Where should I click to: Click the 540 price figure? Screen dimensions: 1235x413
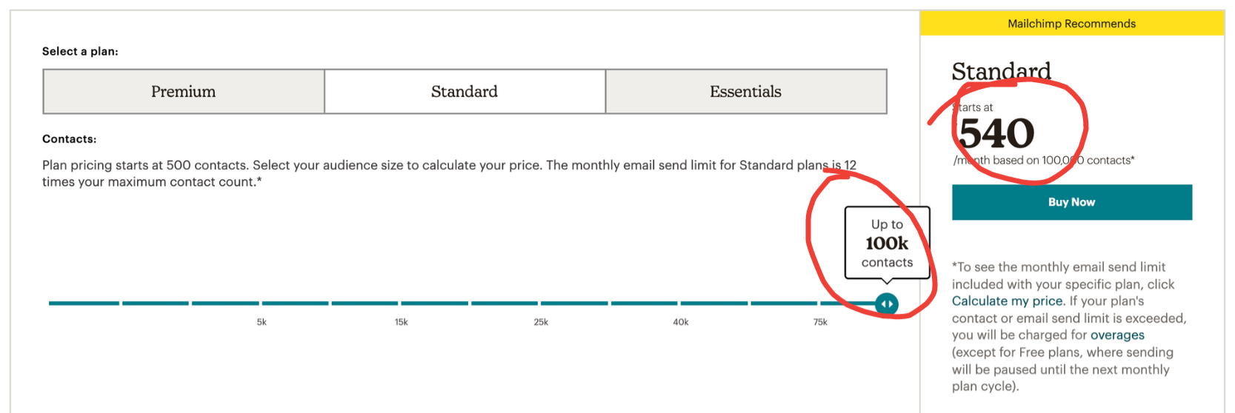click(x=996, y=133)
